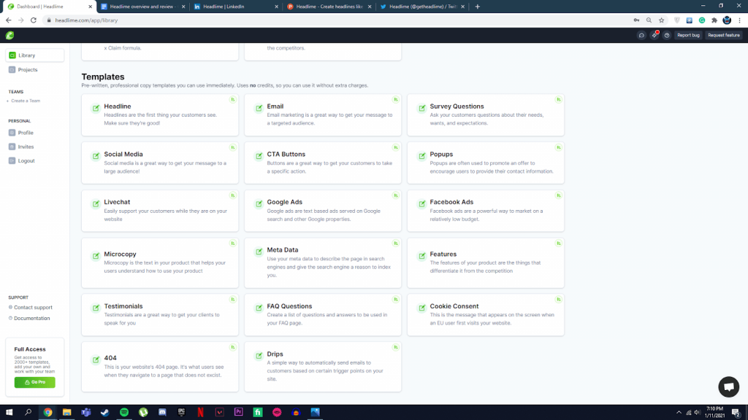Open Spotify from the taskbar
Image resolution: width=748 pixels, height=420 pixels.
[x=124, y=413]
